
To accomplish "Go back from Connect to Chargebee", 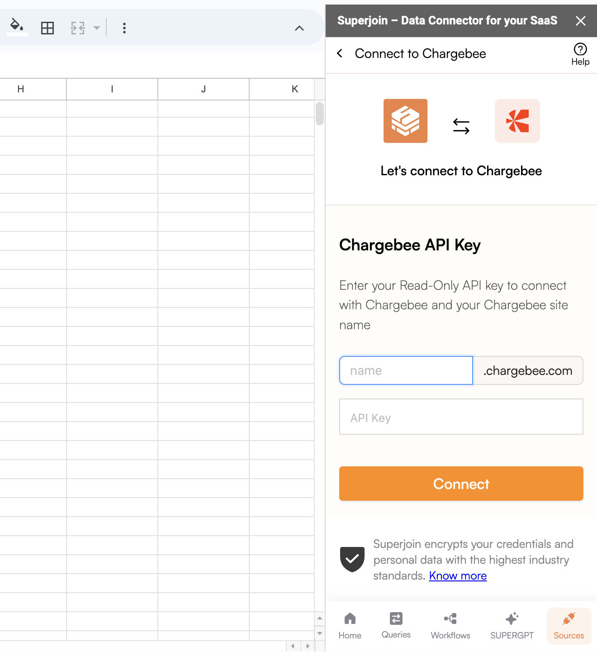I will [x=340, y=53].
